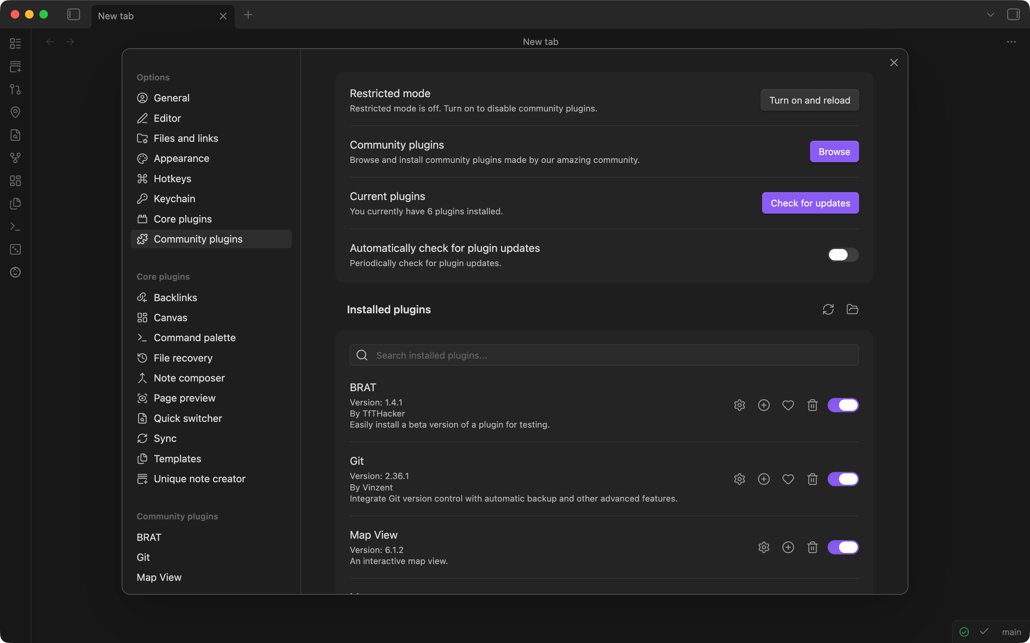Click the Browse community plugins button
The width and height of the screenshot is (1030, 643).
(834, 151)
